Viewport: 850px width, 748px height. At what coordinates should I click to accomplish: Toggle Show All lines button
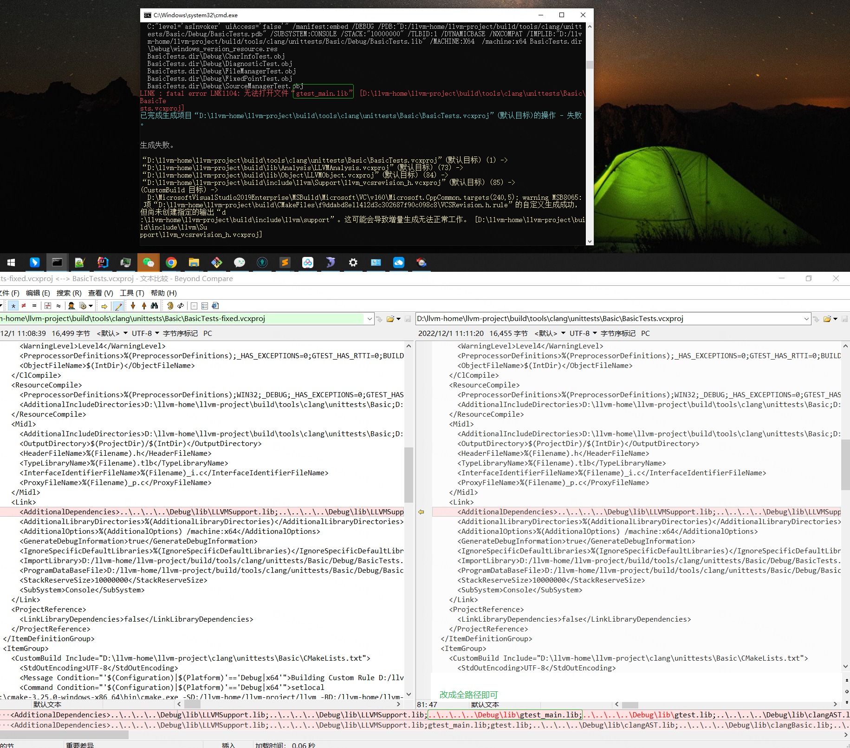point(13,306)
